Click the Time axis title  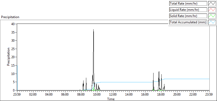[x=111, y=99]
